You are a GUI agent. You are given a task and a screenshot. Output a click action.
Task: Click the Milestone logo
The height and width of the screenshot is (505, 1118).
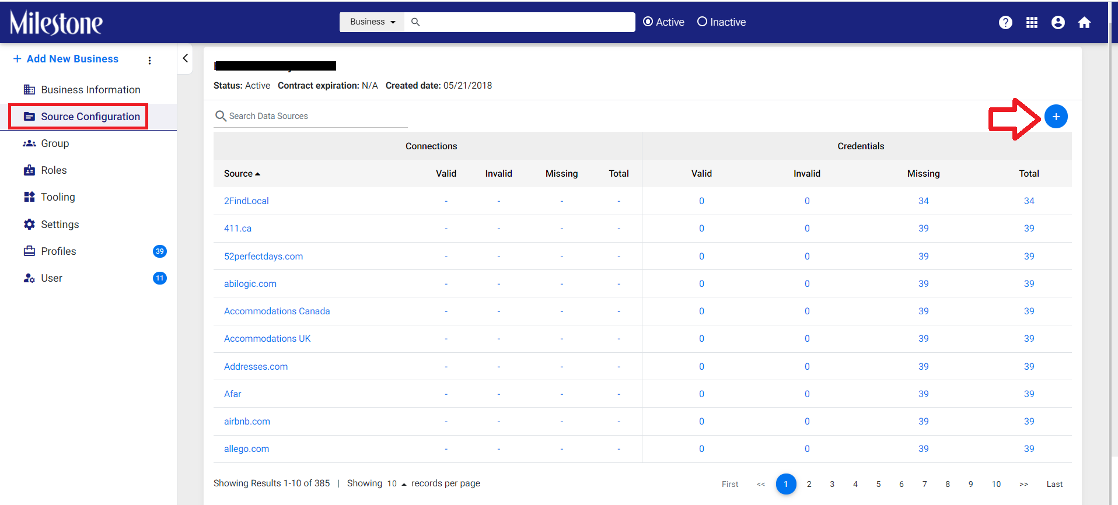click(x=56, y=23)
